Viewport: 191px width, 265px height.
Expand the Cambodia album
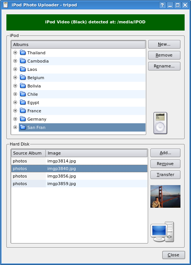pyautogui.click(x=15, y=61)
